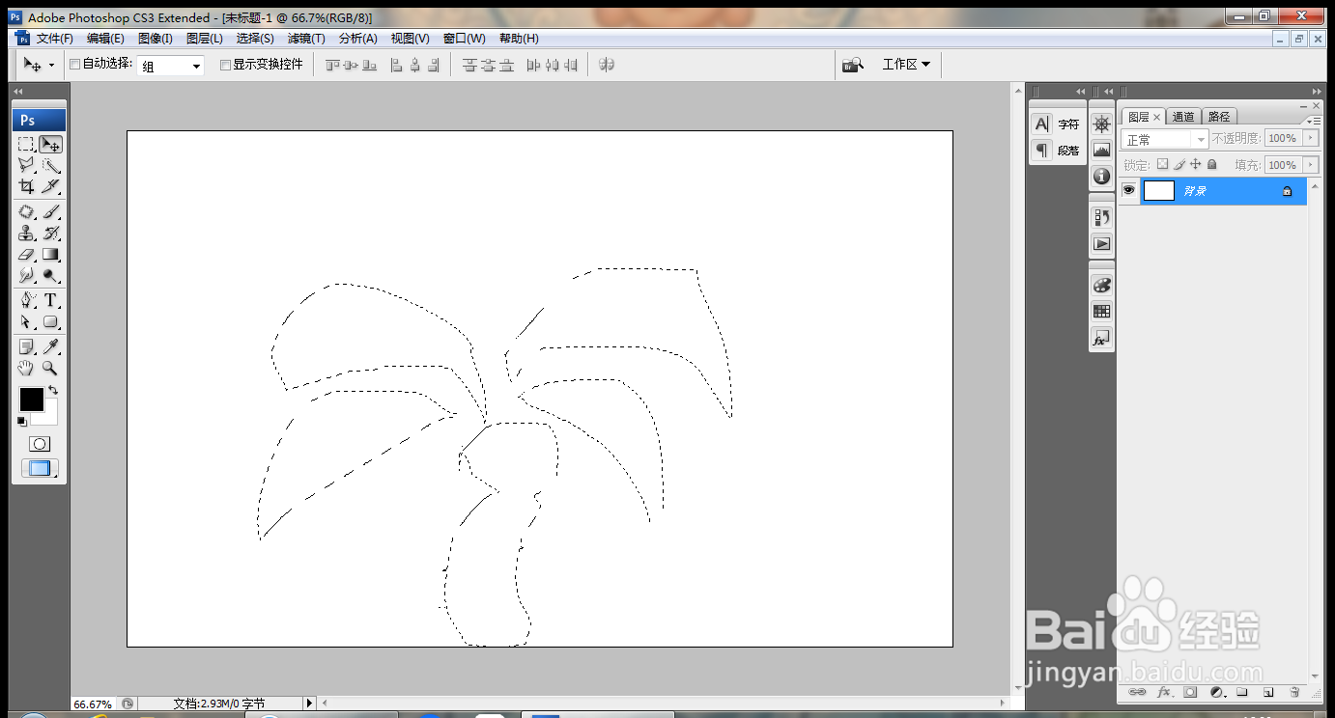Open the 选择(S) menu
Viewport: 1335px width, 718px height.
255,39
